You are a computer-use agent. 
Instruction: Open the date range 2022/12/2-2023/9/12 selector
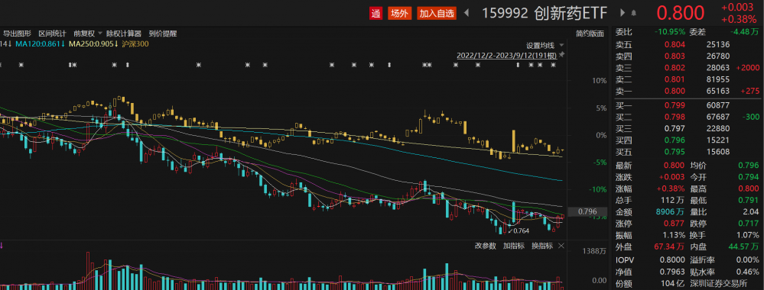[x=507, y=55]
